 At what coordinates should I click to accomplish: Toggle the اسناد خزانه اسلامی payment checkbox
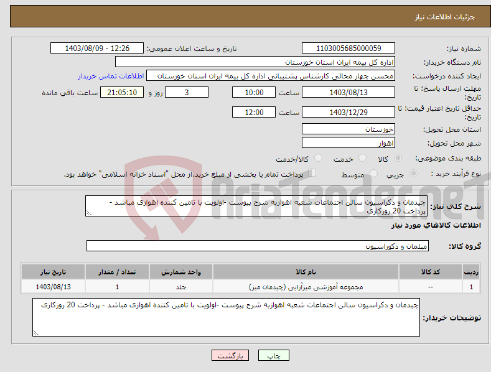pos(312,173)
